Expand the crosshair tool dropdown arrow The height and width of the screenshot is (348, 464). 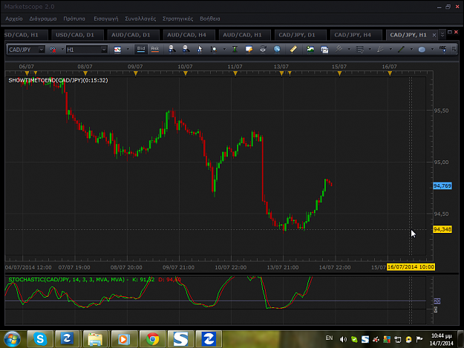(x=224, y=50)
